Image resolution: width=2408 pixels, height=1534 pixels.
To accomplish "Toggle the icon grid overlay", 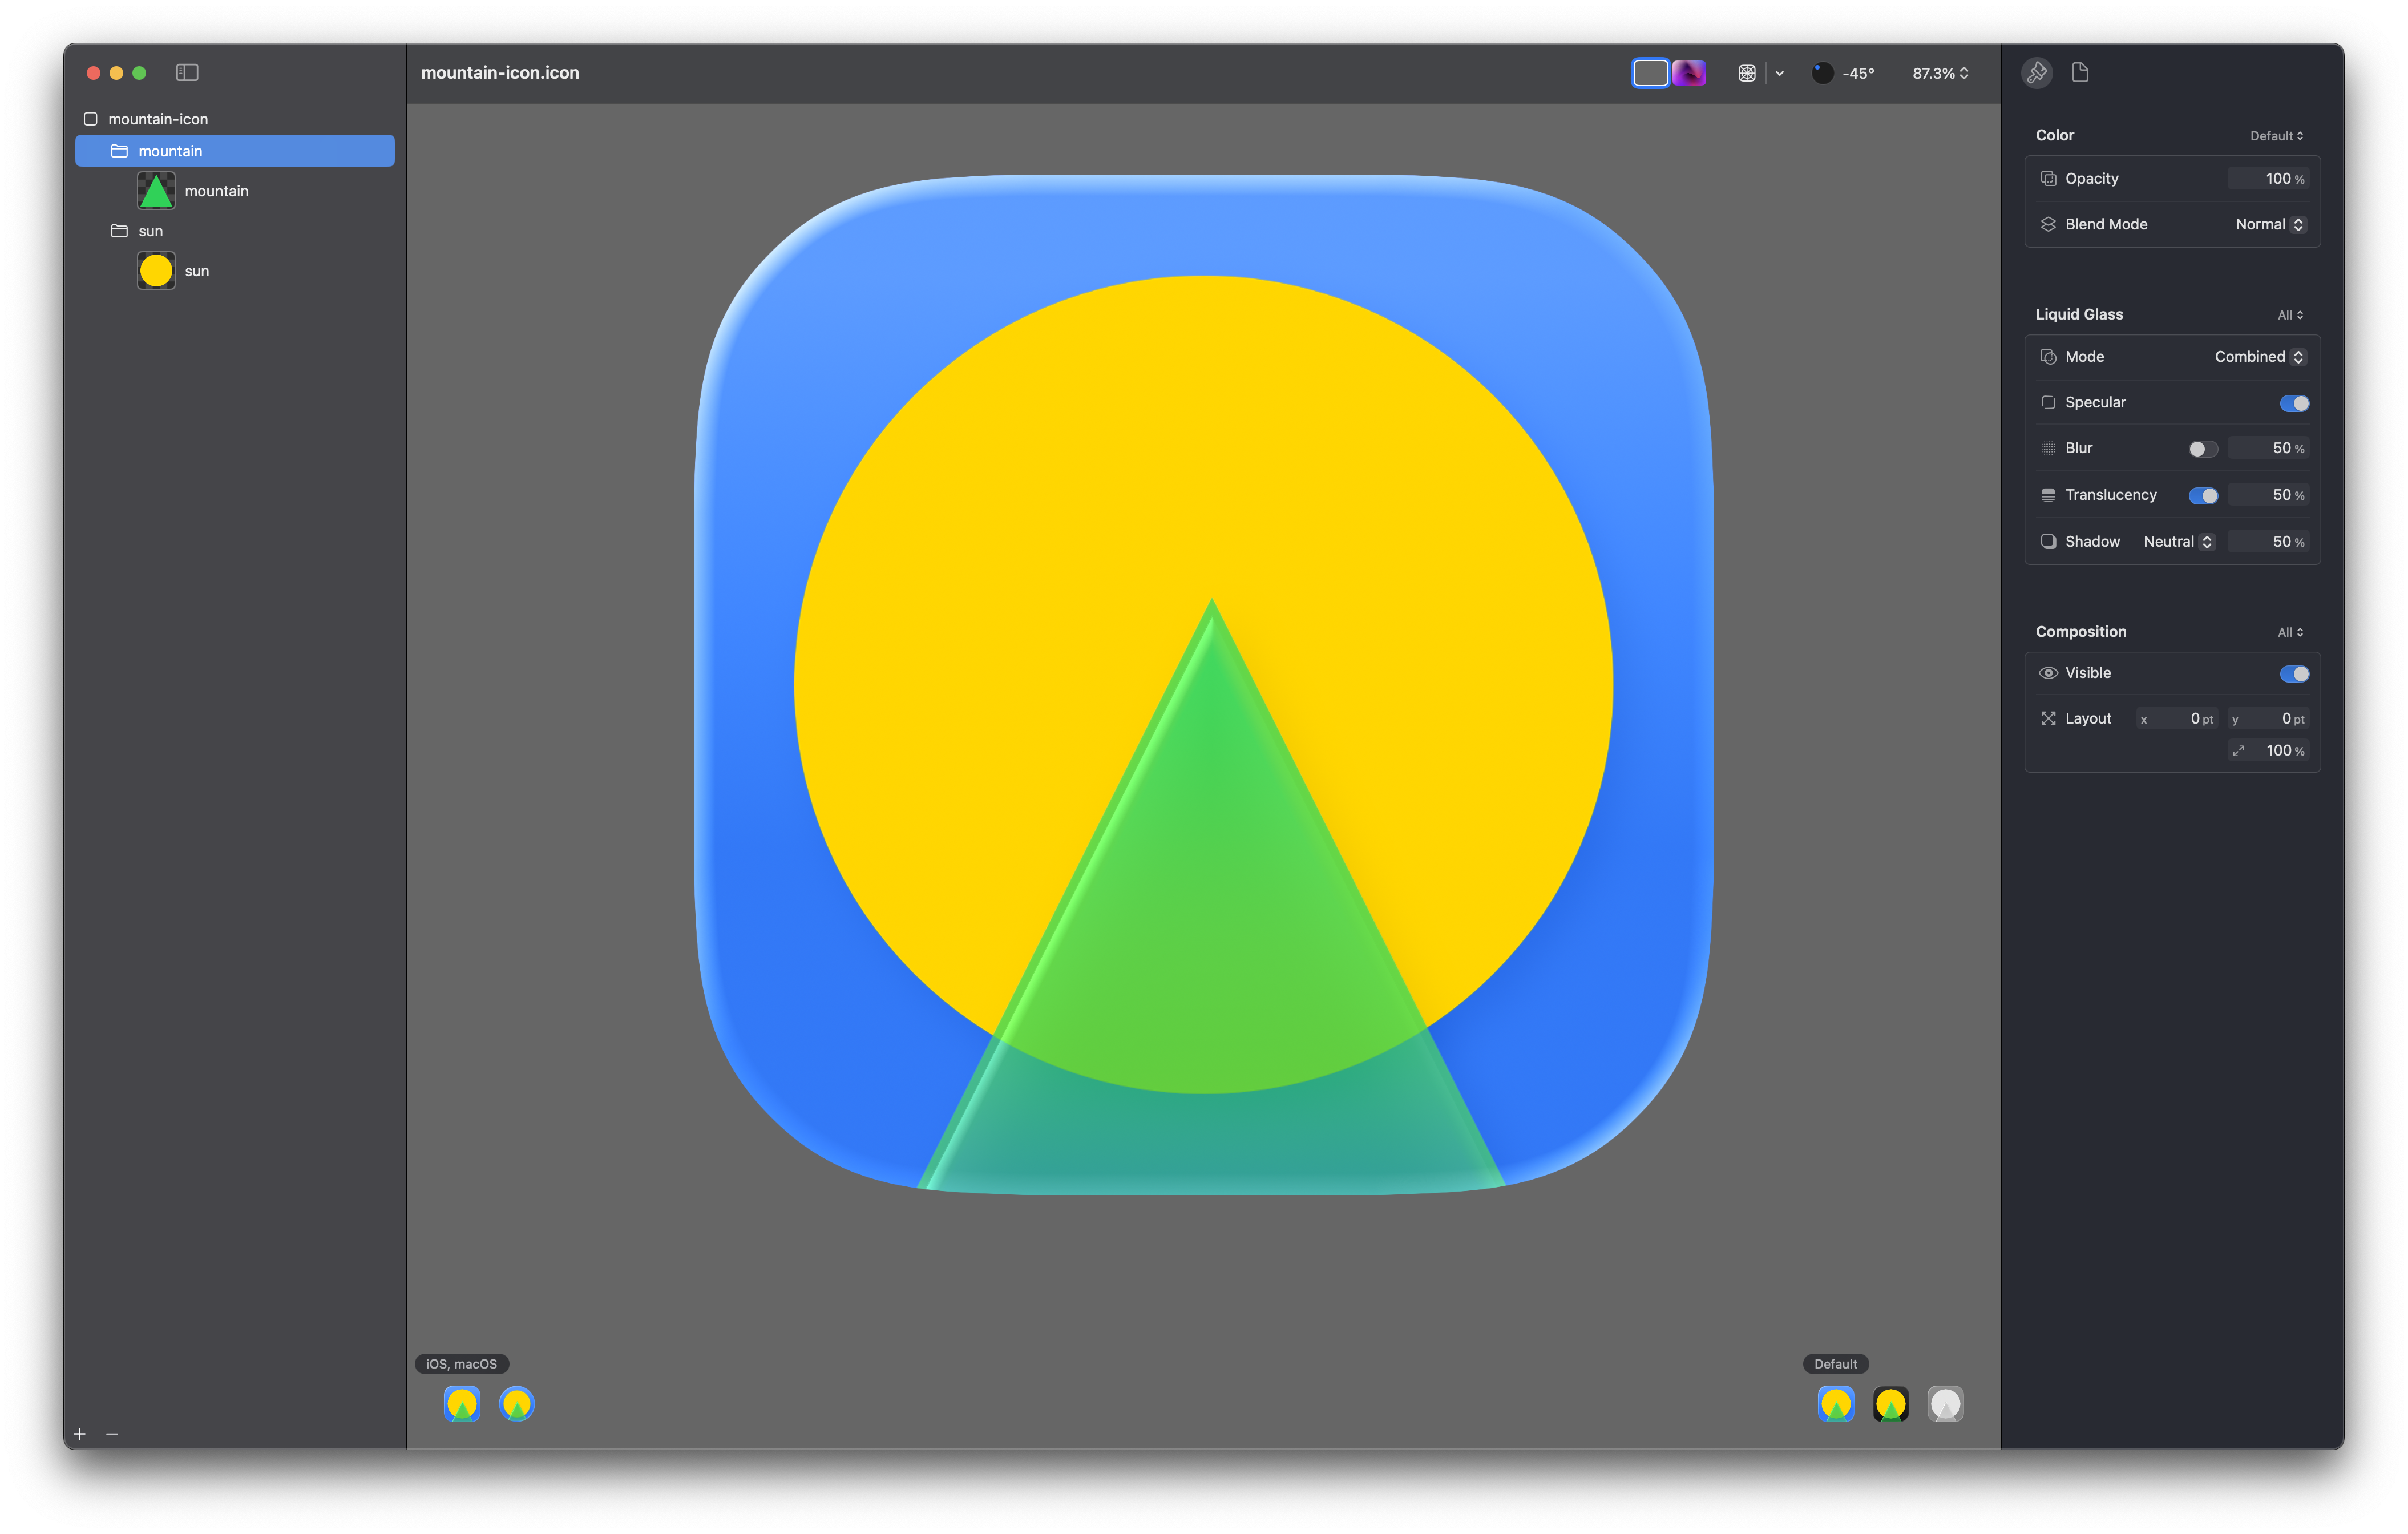I will coord(1747,73).
